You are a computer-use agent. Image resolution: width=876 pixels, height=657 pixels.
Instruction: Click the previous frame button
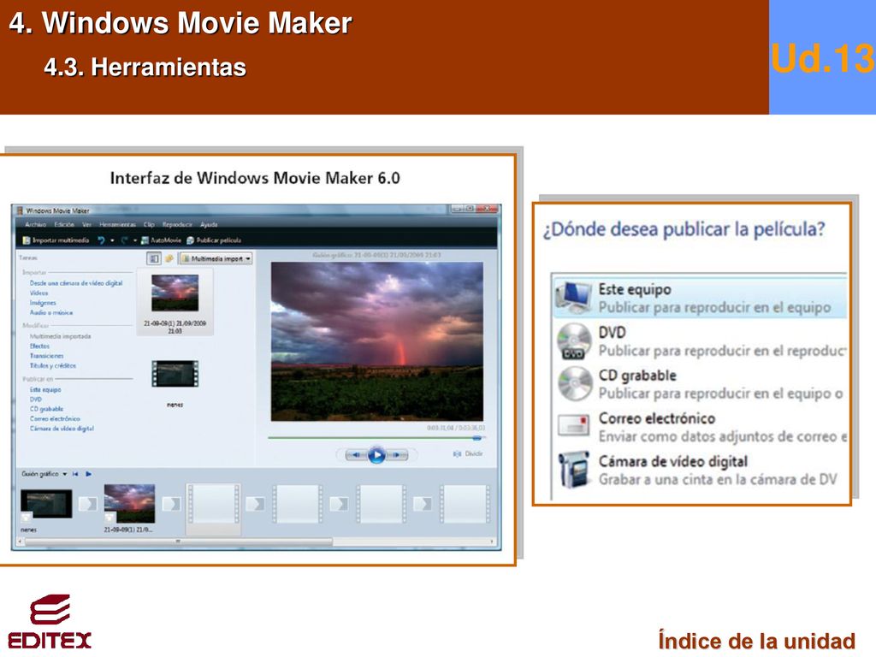click(x=356, y=455)
